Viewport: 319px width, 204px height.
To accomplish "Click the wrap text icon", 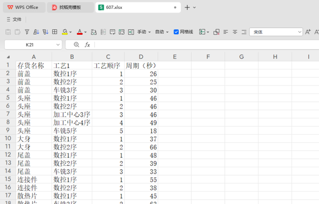I will pos(112,32).
